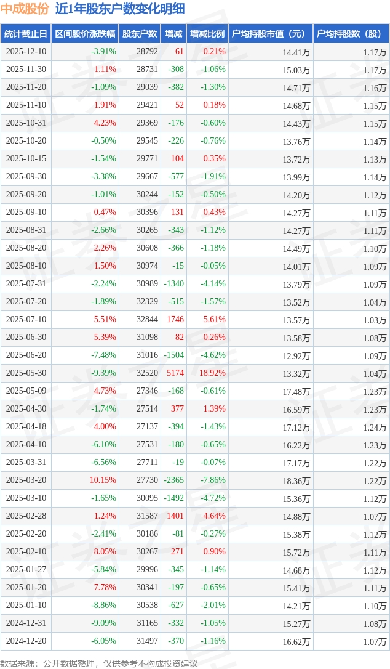Select the 股东户数 column header
This screenshot has height=669, width=390.
[x=139, y=34]
